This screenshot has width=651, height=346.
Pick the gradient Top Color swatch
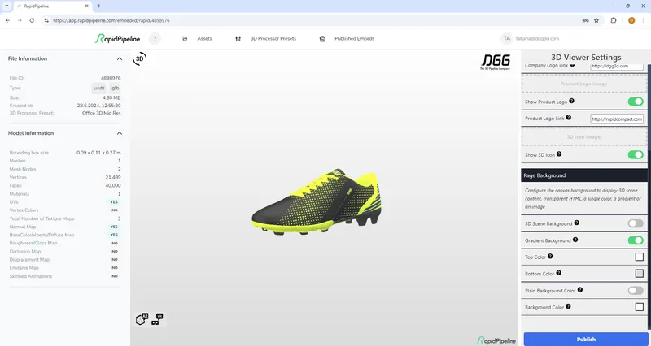(639, 257)
